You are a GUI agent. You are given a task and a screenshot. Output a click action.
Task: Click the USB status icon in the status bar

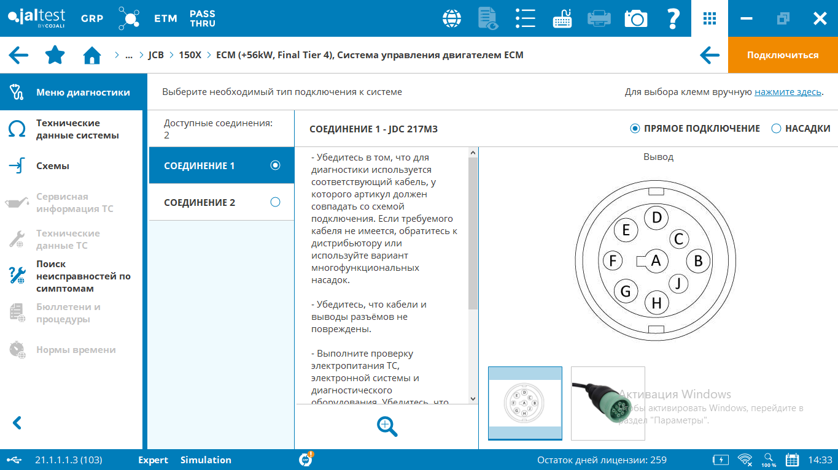click(15, 460)
